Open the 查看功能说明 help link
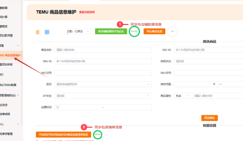 coord(87,12)
